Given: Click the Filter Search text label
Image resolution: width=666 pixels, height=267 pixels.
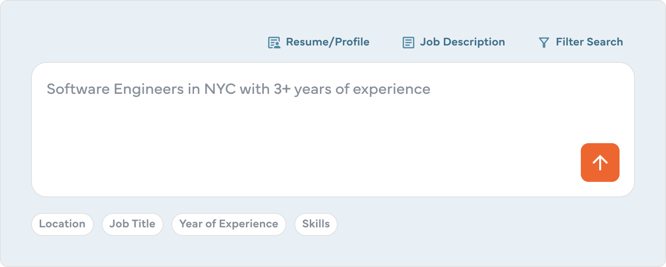Looking at the screenshot, I should (x=589, y=42).
